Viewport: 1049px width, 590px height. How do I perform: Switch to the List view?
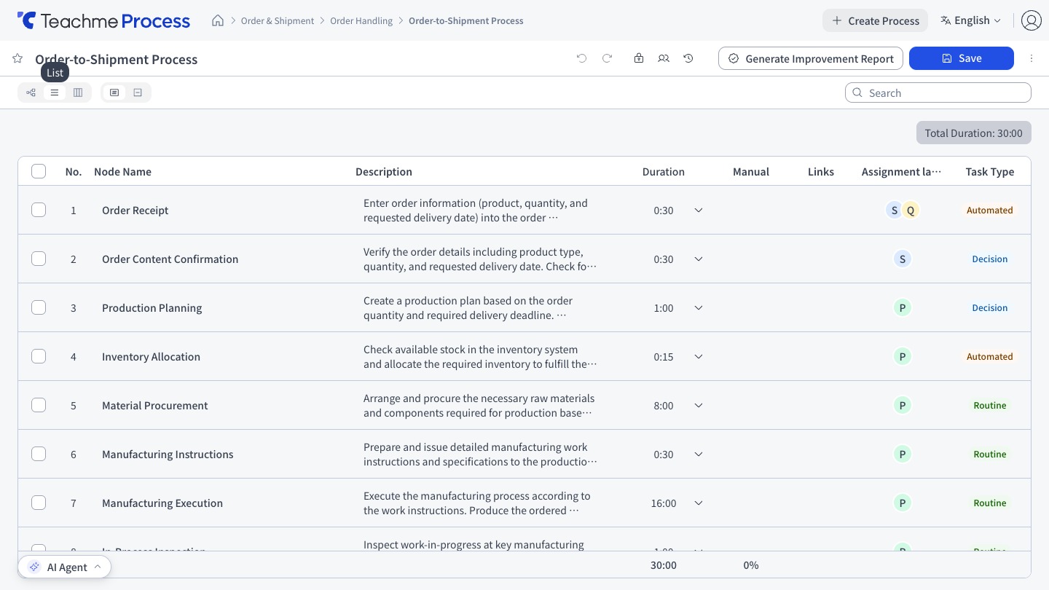[x=55, y=93]
